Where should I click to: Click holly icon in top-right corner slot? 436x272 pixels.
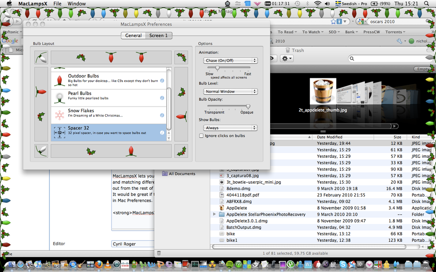coord(181,58)
